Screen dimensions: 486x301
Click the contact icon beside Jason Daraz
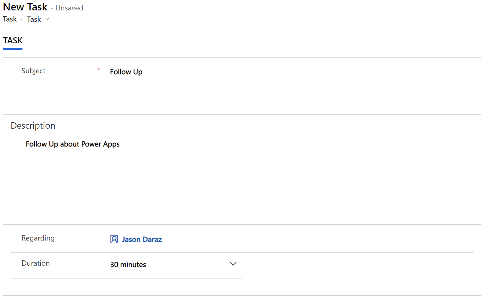click(114, 239)
